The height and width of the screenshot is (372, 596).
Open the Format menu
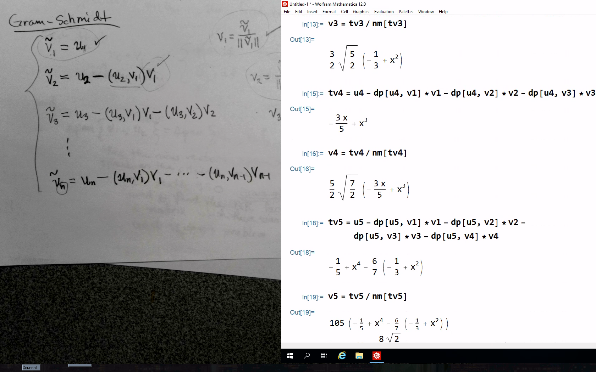pos(329,12)
